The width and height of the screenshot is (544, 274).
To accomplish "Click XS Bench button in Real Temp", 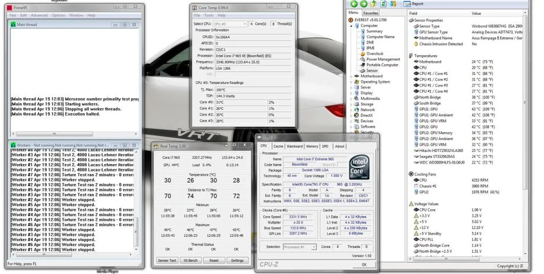I will point(190,261).
